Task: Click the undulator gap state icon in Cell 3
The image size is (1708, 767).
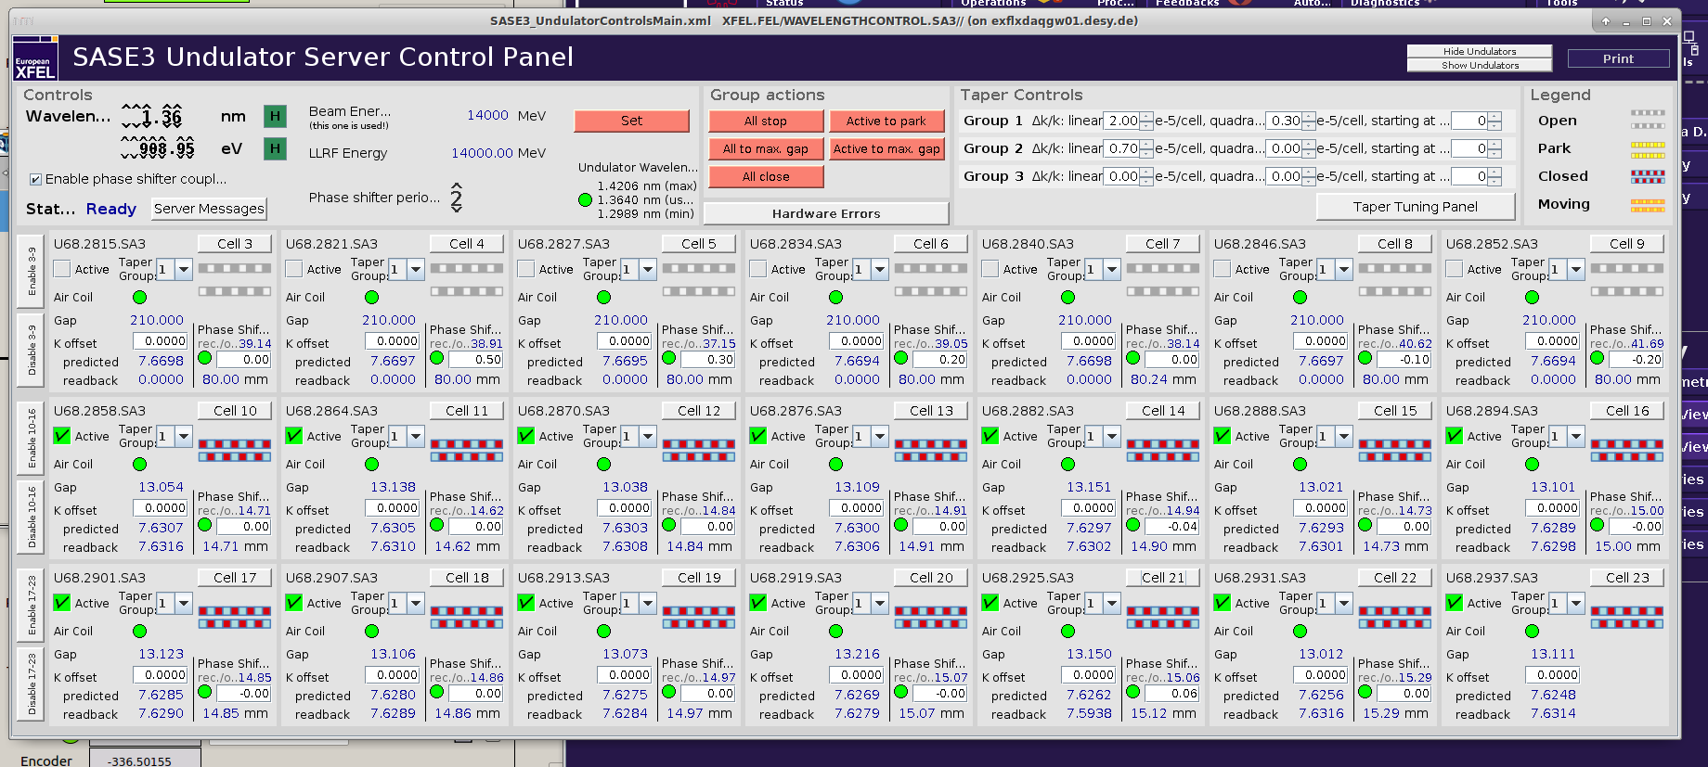Action: tap(235, 280)
